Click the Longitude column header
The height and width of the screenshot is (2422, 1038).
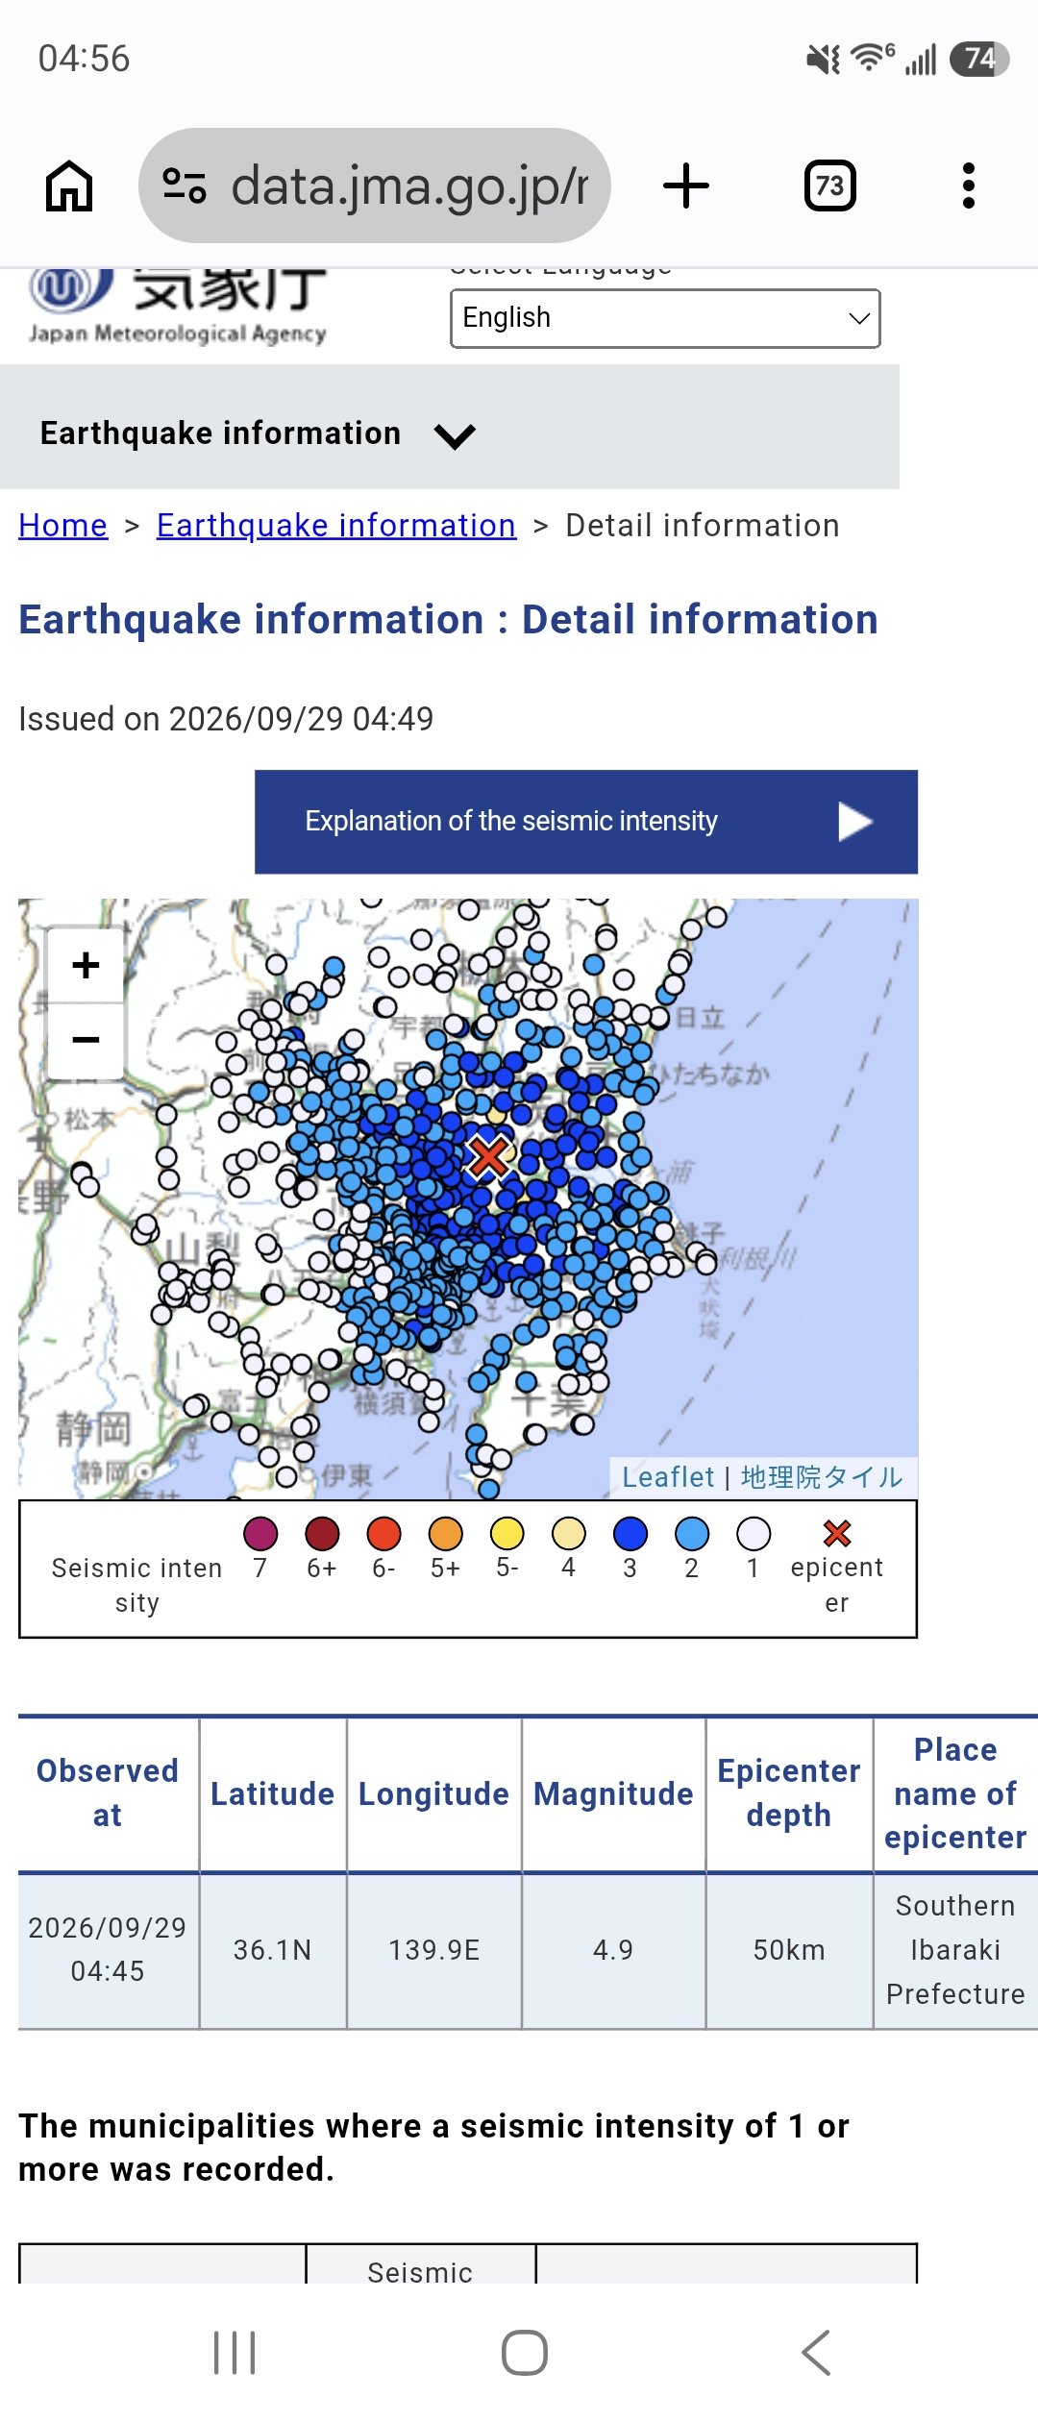pyautogui.click(x=433, y=1793)
